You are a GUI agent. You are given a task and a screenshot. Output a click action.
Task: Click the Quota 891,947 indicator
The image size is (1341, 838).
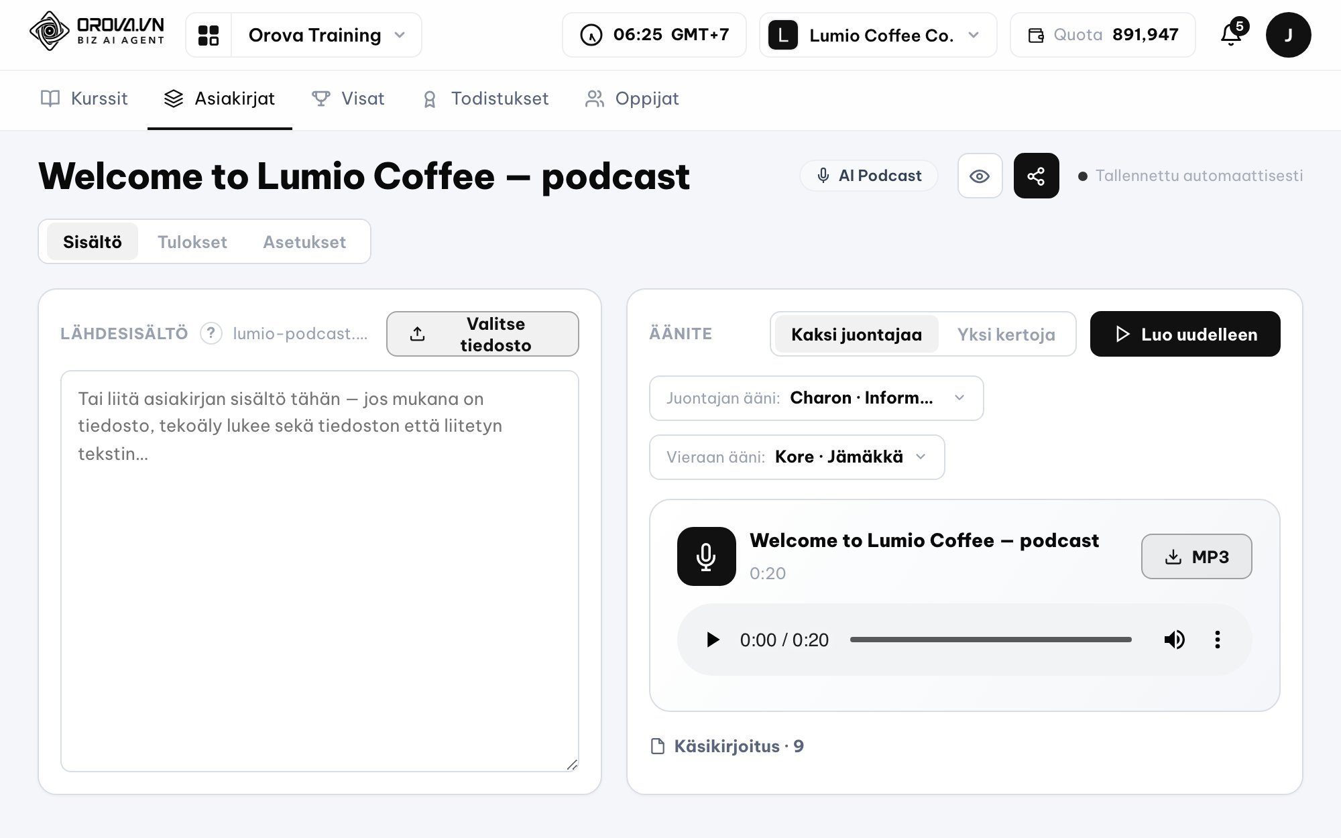pos(1102,35)
